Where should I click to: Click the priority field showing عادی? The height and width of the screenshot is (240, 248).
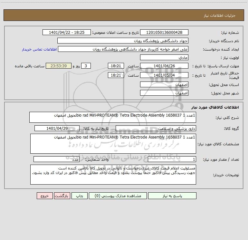[x=164, y=57]
